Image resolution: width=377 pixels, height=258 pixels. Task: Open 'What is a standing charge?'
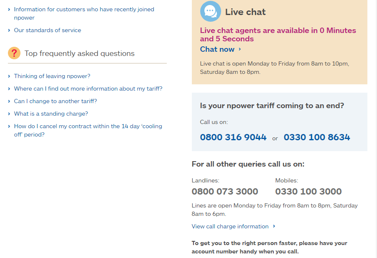point(51,114)
